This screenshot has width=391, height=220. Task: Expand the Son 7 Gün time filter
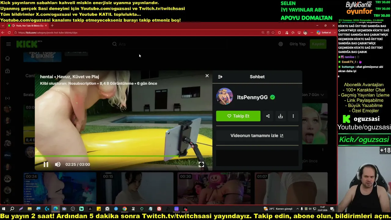pyautogui.click(x=314, y=95)
